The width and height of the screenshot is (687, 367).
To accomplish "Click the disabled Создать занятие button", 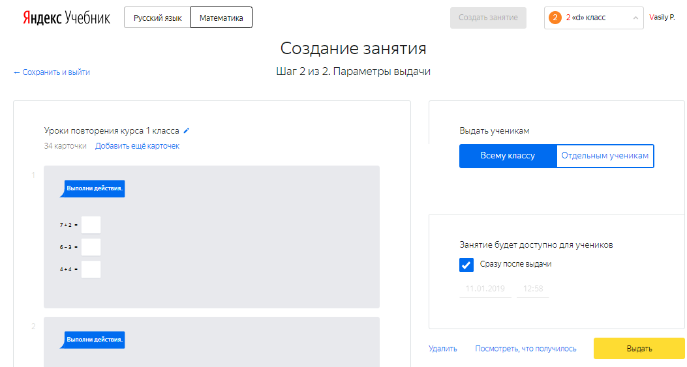I will [488, 18].
